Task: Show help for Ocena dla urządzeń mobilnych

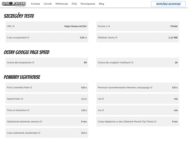Action: tap(132, 62)
